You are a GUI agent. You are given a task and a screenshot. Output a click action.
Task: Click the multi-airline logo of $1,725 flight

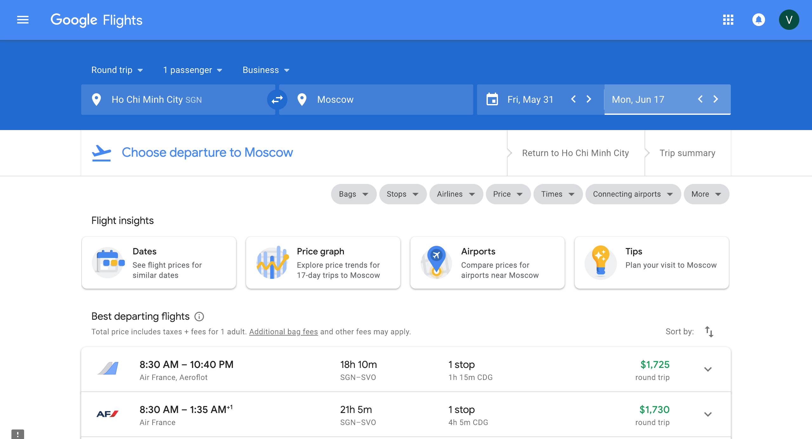tap(108, 369)
